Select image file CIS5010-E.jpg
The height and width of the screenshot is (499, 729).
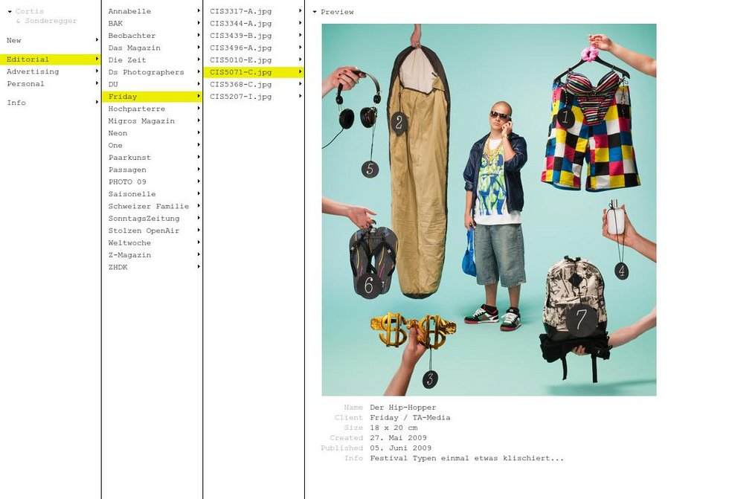[240, 60]
